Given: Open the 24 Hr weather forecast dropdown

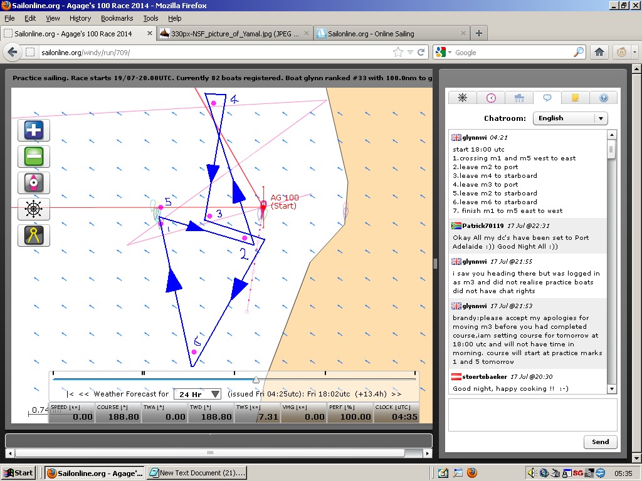Looking at the screenshot, I should coord(198,394).
